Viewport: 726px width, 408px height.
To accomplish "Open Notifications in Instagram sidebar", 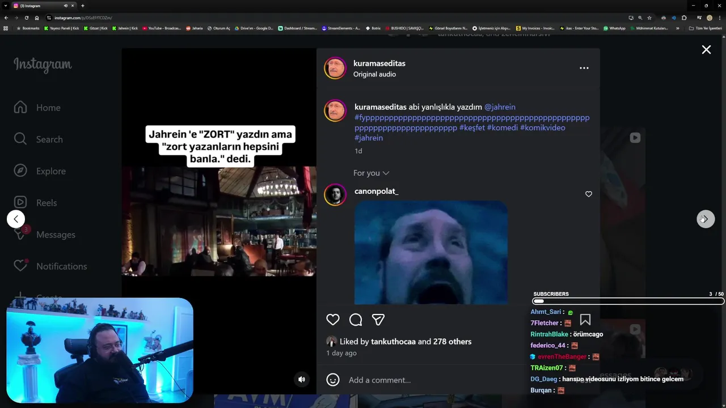I will click(x=50, y=266).
